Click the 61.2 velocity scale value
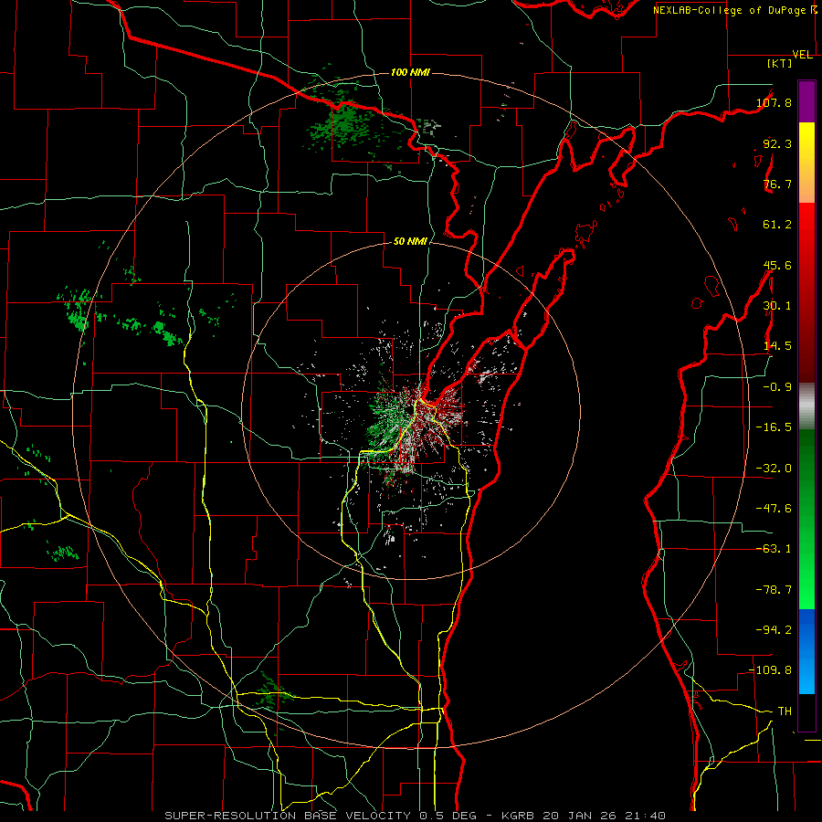Image resolution: width=822 pixels, height=822 pixels. click(777, 225)
